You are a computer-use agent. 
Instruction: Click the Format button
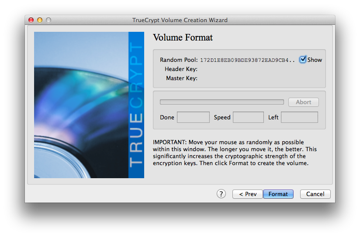pos(278,194)
